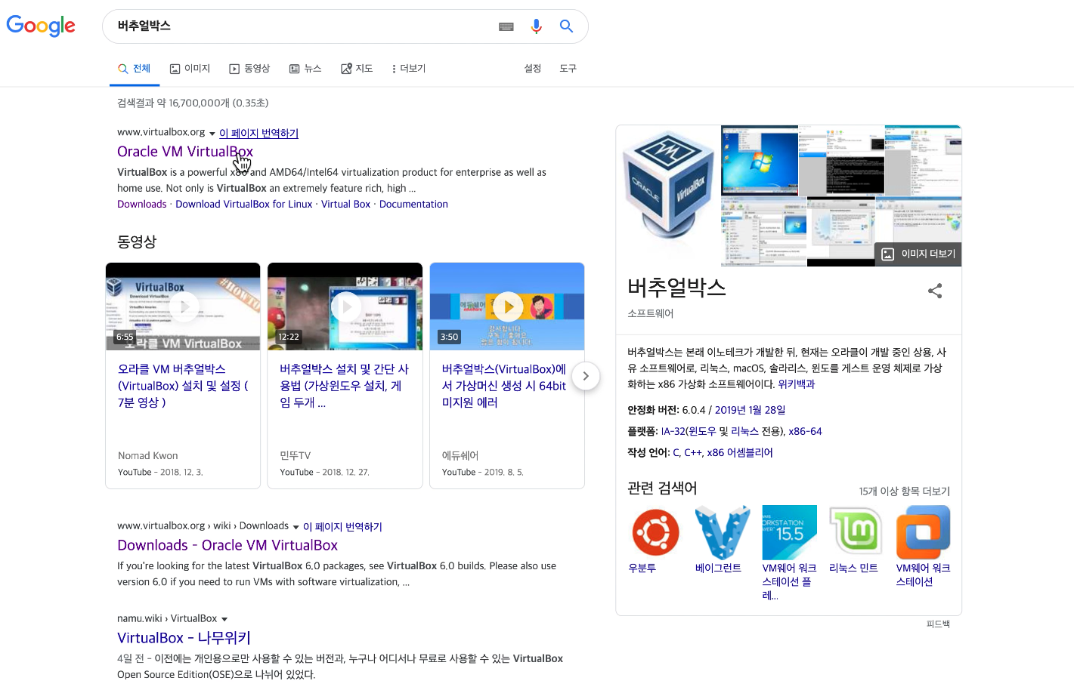
Task: Share the 버추얼박스 knowledge panel
Action: pos(935,291)
